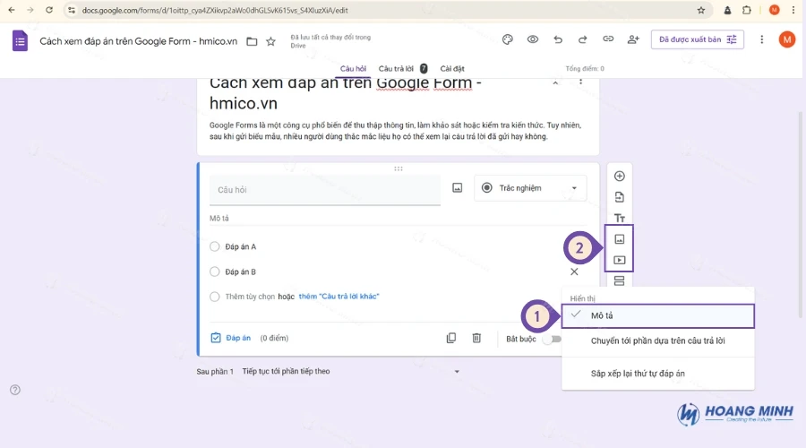This screenshot has width=806, height=448.
Task: Open the Chrome three-dot menu
Action: pyautogui.click(x=793, y=10)
